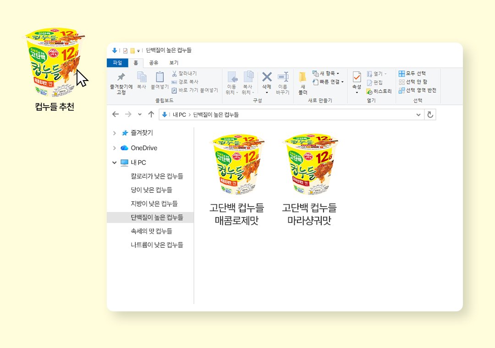Image resolution: width=495 pixels, height=348 pixels.
Task: Switch to the 공유 ribbon tab
Action: (x=154, y=63)
